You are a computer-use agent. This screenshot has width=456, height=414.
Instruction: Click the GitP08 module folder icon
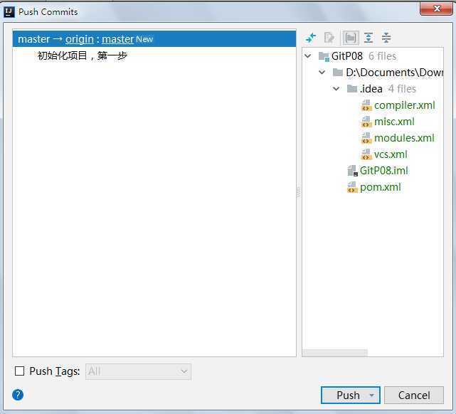(324, 56)
